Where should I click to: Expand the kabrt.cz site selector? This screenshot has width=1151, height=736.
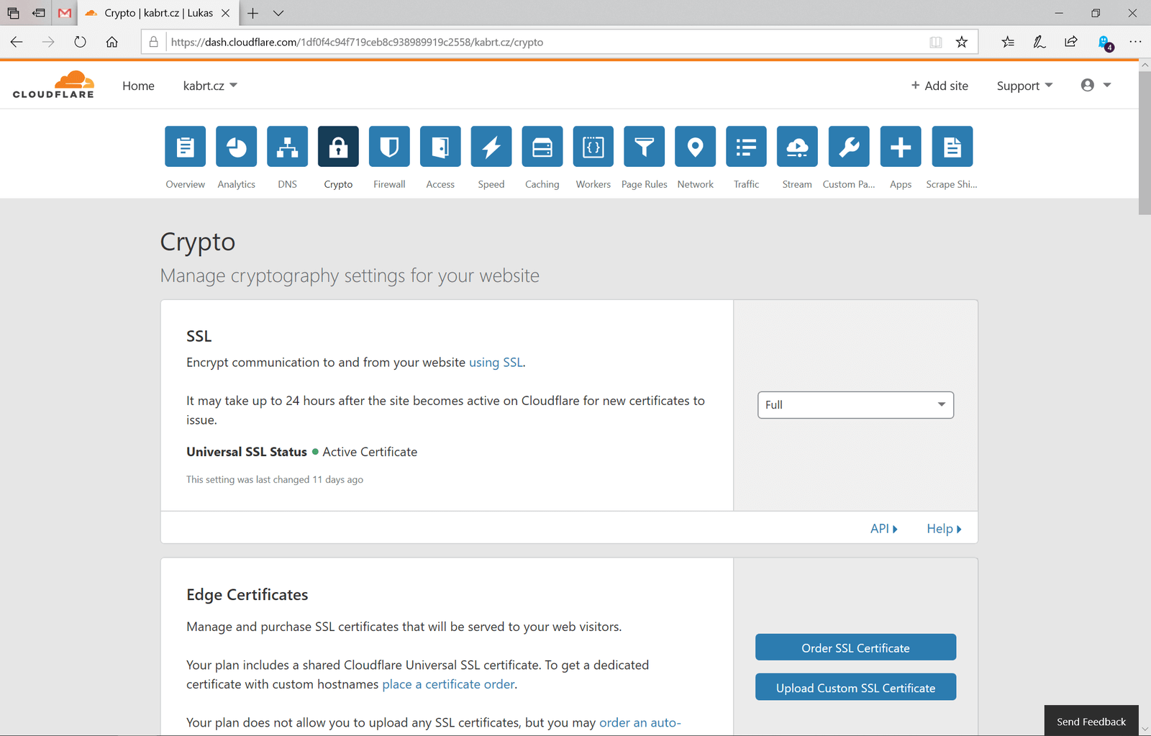point(210,86)
